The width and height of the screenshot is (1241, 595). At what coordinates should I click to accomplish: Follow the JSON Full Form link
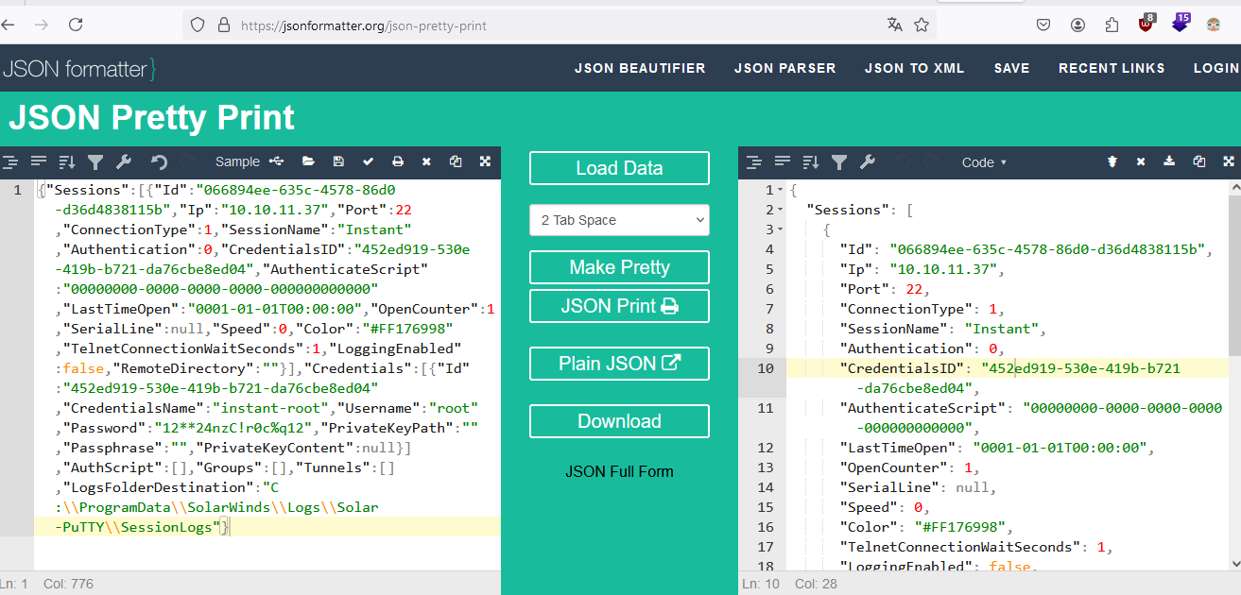619,471
